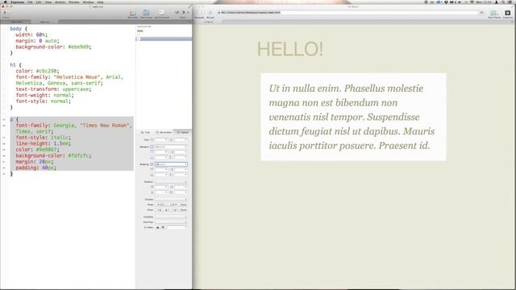516x290 pixels.
Task: Open the Actions menu
Action: point(60,2)
